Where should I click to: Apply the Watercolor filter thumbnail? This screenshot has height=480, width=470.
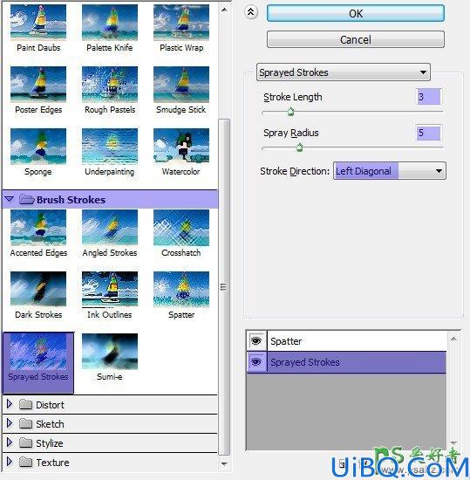[x=181, y=147]
